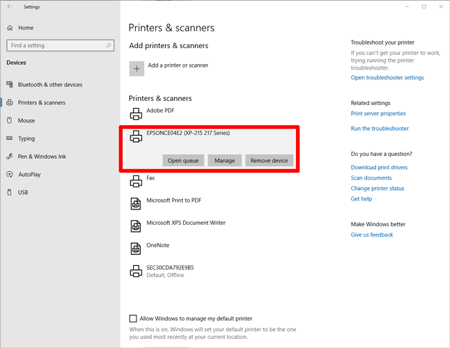Image resolution: width=450 pixels, height=348 pixels.
Task: Select 'Microsoft Print to PDF' name
Action: point(173,200)
